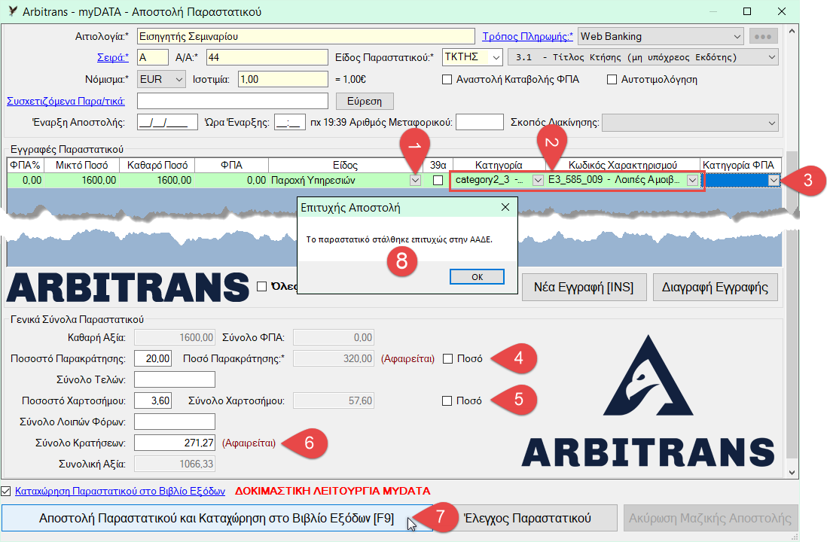Viewport: 827px width, 542px height.
Task: Expand the category2_3 category dropdown
Action: [538, 181]
